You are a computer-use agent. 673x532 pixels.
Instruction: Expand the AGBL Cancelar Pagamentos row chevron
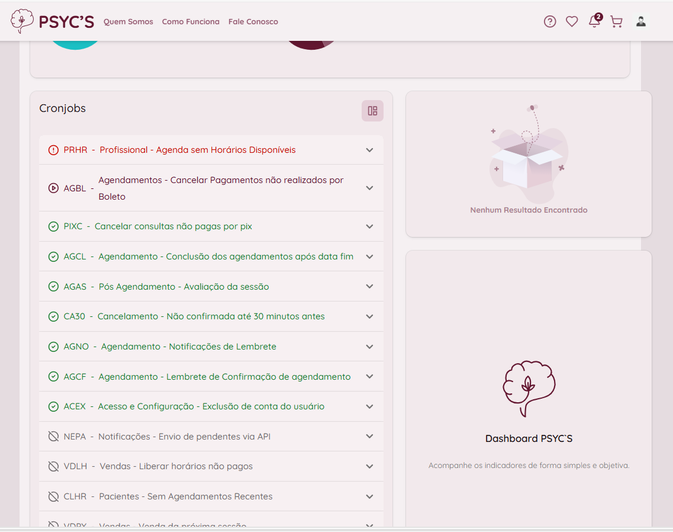pyautogui.click(x=369, y=188)
